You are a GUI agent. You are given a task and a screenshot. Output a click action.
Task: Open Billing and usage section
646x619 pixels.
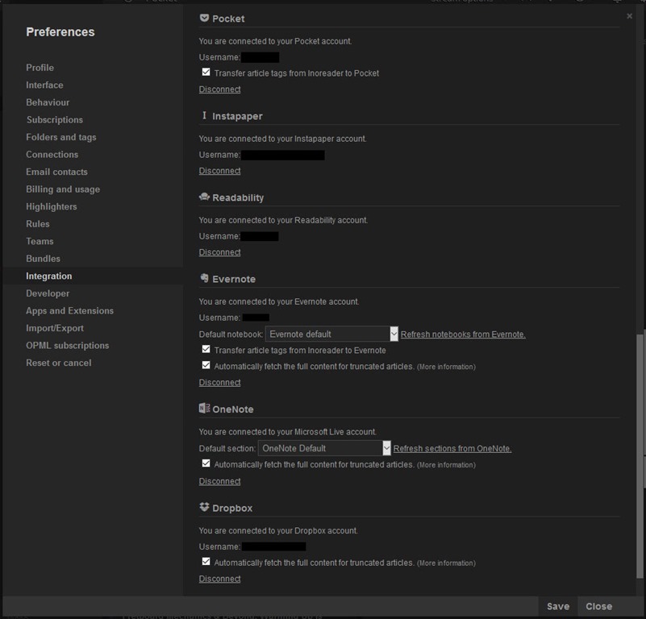[63, 189]
